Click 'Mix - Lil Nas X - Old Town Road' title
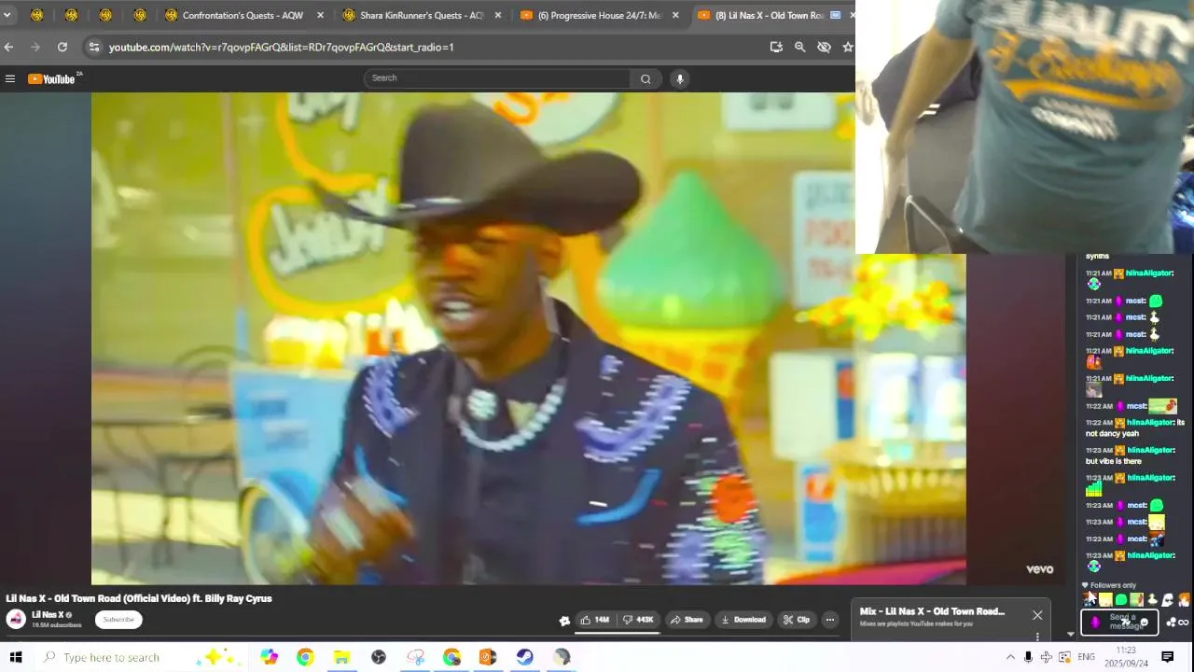Image resolution: width=1194 pixels, height=672 pixels. (932, 611)
